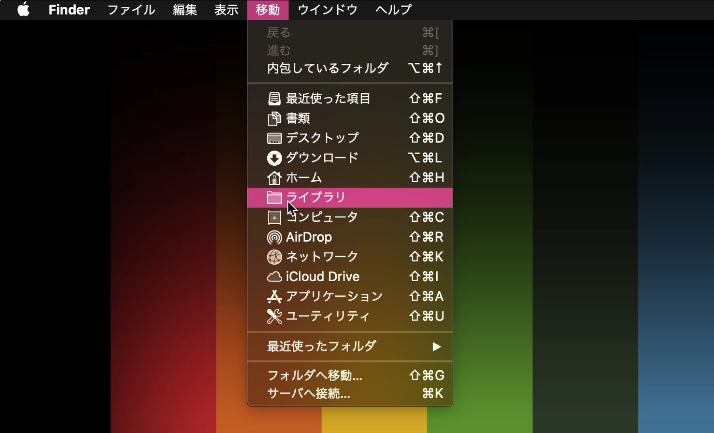Click the ⇧⌘D shortcut label
This screenshot has height=433, width=714.
pos(427,138)
